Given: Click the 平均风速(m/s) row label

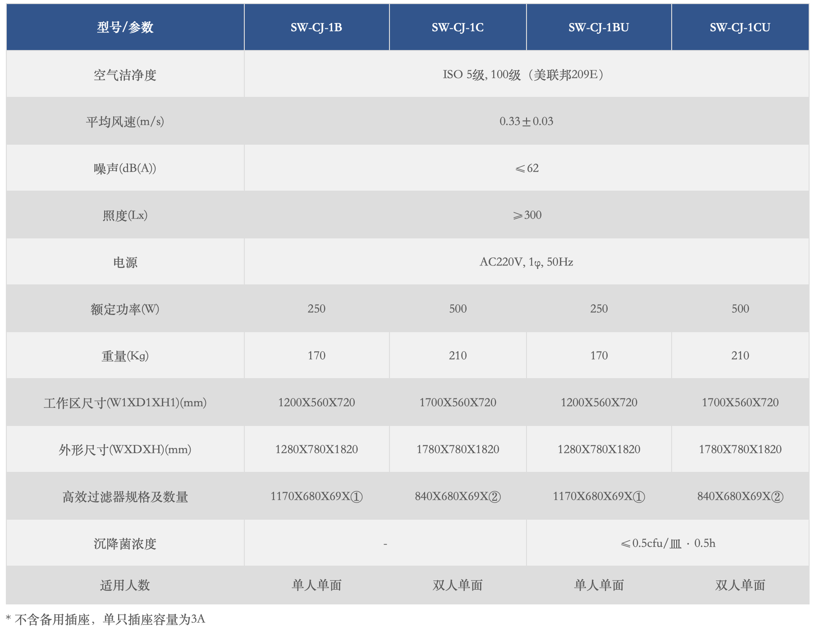Looking at the screenshot, I should [124, 121].
